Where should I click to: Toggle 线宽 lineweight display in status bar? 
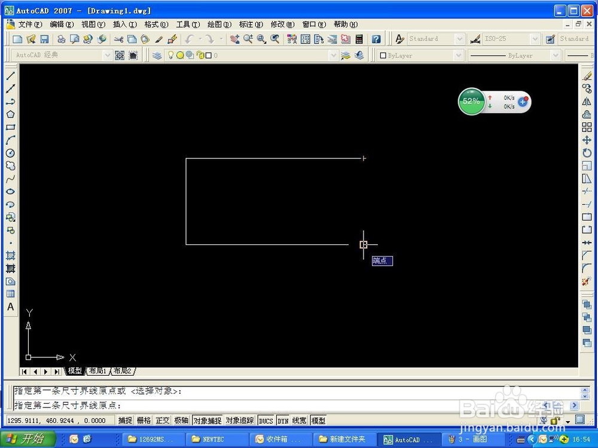pos(300,420)
